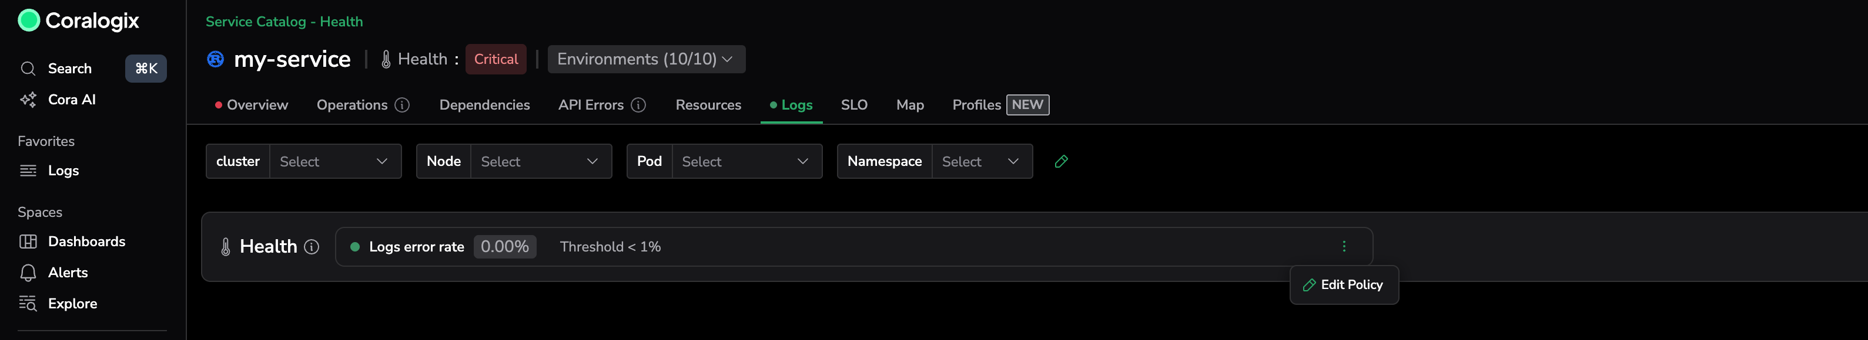Open the Alerts bell item
The height and width of the screenshot is (340, 1868).
(68, 273)
